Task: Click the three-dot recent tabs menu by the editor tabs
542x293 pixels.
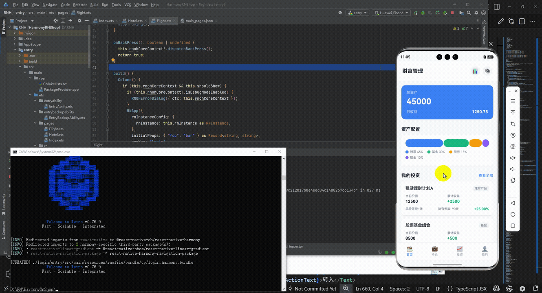Action: [478, 20]
